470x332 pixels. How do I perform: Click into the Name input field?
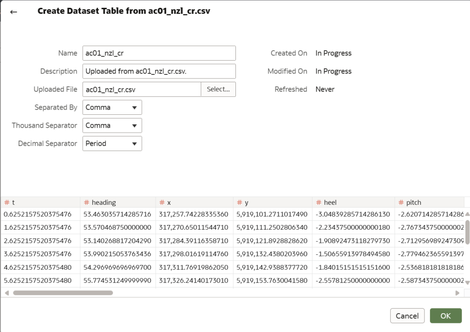[x=159, y=53]
